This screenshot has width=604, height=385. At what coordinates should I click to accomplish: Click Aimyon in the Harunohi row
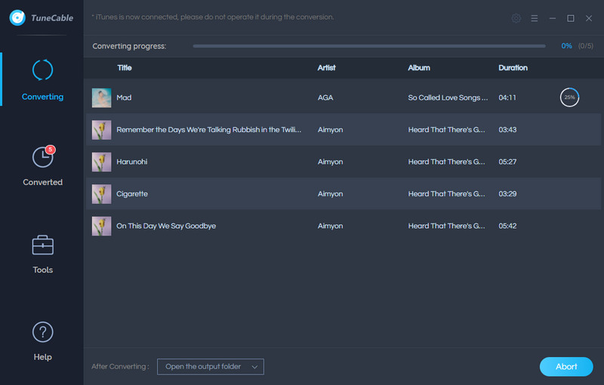[x=330, y=162]
